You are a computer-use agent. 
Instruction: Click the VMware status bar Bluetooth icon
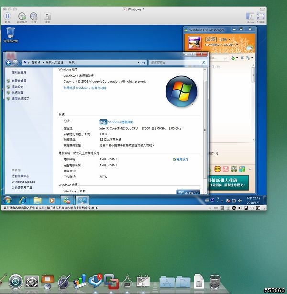pyautogui.click(x=210, y=208)
